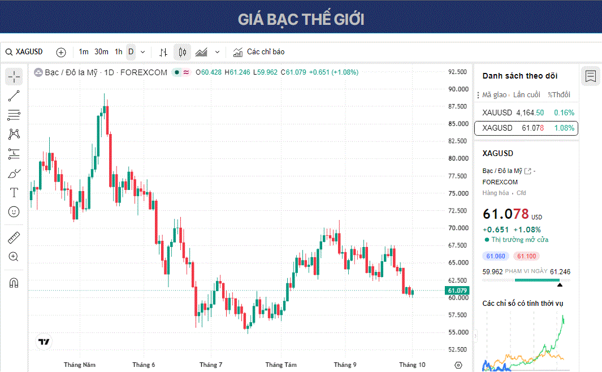Expand chart style dropdown arrow
602x372 pixels.
coord(217,52)
